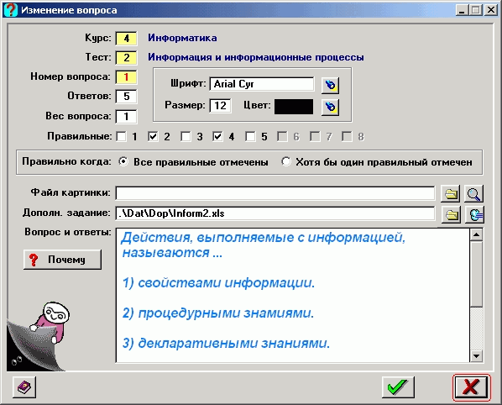Check correct answer checkbox 1
Screen dimensions: 502x405
[x=122, y=136]
